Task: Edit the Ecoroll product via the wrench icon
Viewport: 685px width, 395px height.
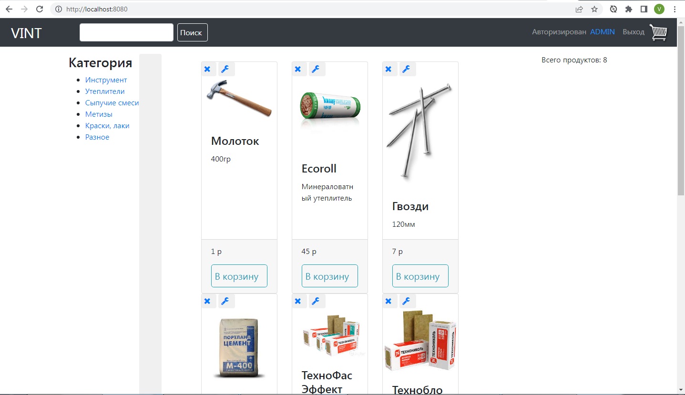Action: click(317, 69)
